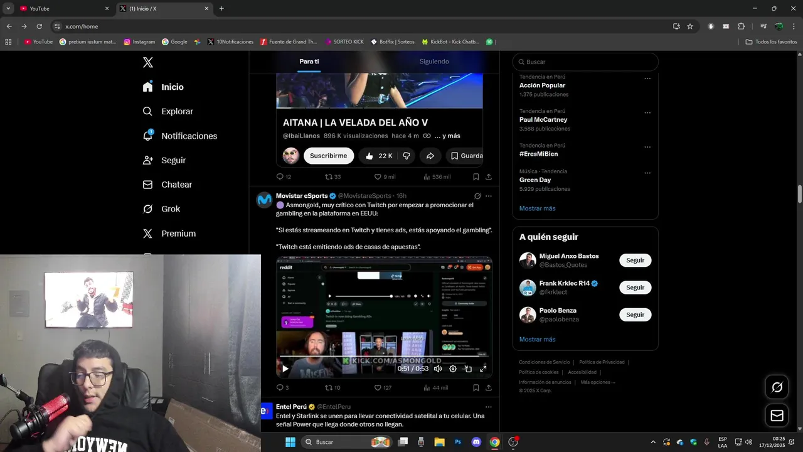This screenshot has height=452, width=803.
Task: Open SORTEO KICK bookmark
Action: click(x=344, y=42)
